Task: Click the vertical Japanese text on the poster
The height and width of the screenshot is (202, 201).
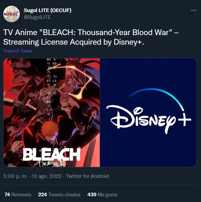Action: point(51,86)
